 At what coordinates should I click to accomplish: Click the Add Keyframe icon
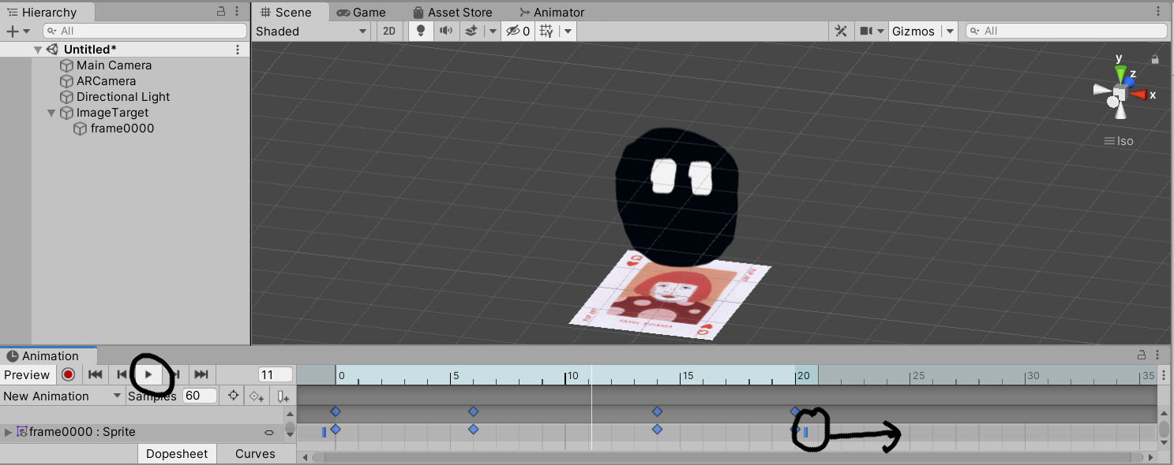[x=257, y=396]
